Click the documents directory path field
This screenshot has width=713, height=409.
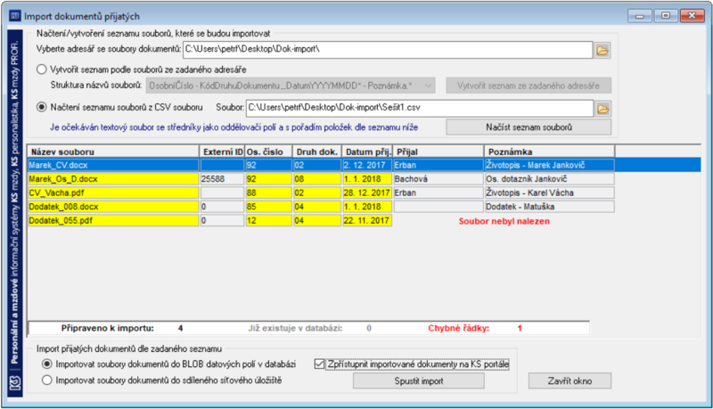pyautogui.click(x=388, y=50)
